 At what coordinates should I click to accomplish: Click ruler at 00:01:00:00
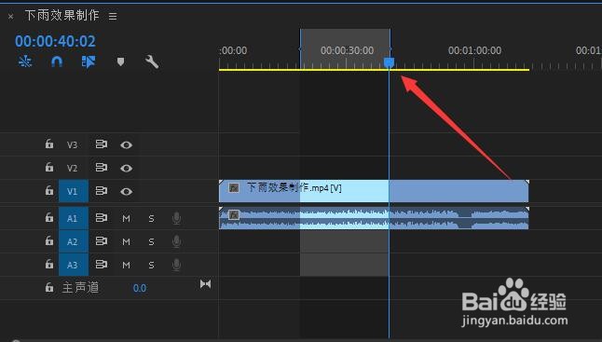tap(474, 50)
